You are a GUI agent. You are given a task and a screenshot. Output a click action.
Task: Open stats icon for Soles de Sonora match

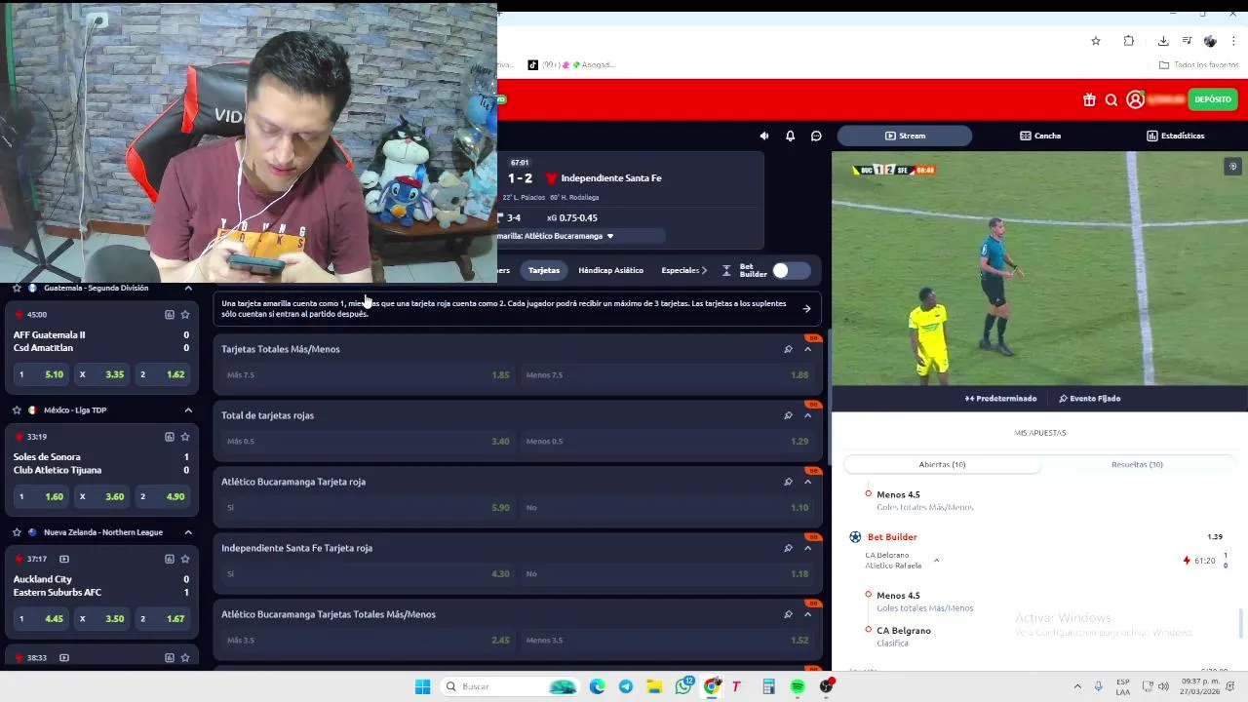click(x=169, y=437)
